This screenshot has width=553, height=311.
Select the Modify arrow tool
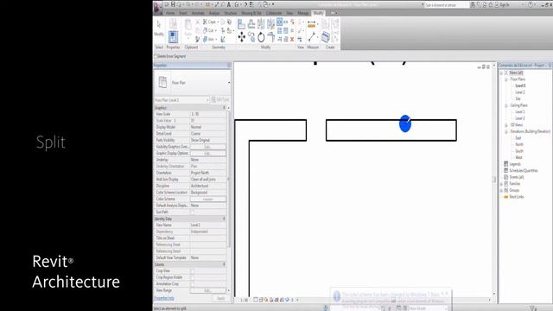click(158, 24)
